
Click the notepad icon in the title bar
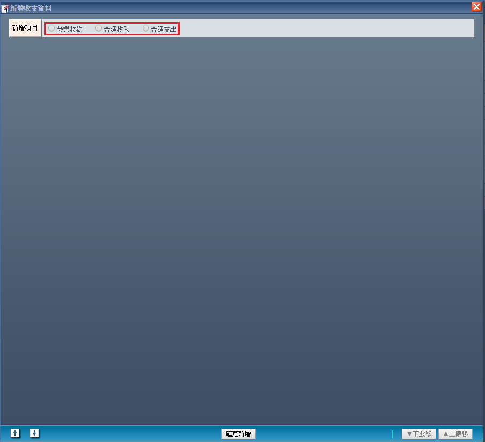pos(5,8)
